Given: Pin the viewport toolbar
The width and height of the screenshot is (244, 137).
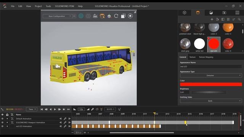Looking at the screenshot, I should pos(135,12).
